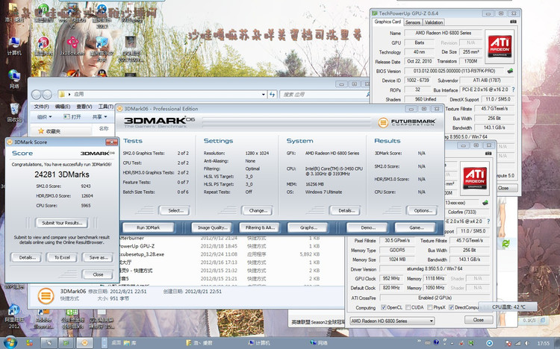Expand the 共享 (Share) dropdown in Explorer
This screenshot has width=560, height=349.
99,116
